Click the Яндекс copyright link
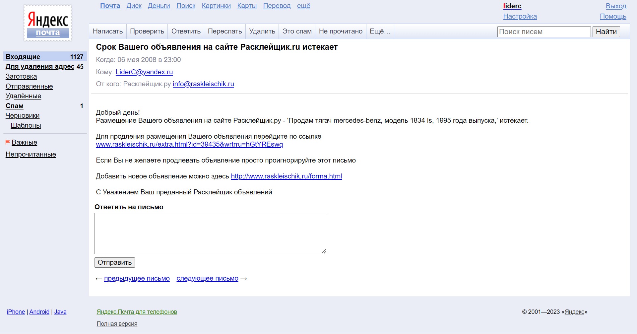The image size is (637, 334). tap(574, 312)
